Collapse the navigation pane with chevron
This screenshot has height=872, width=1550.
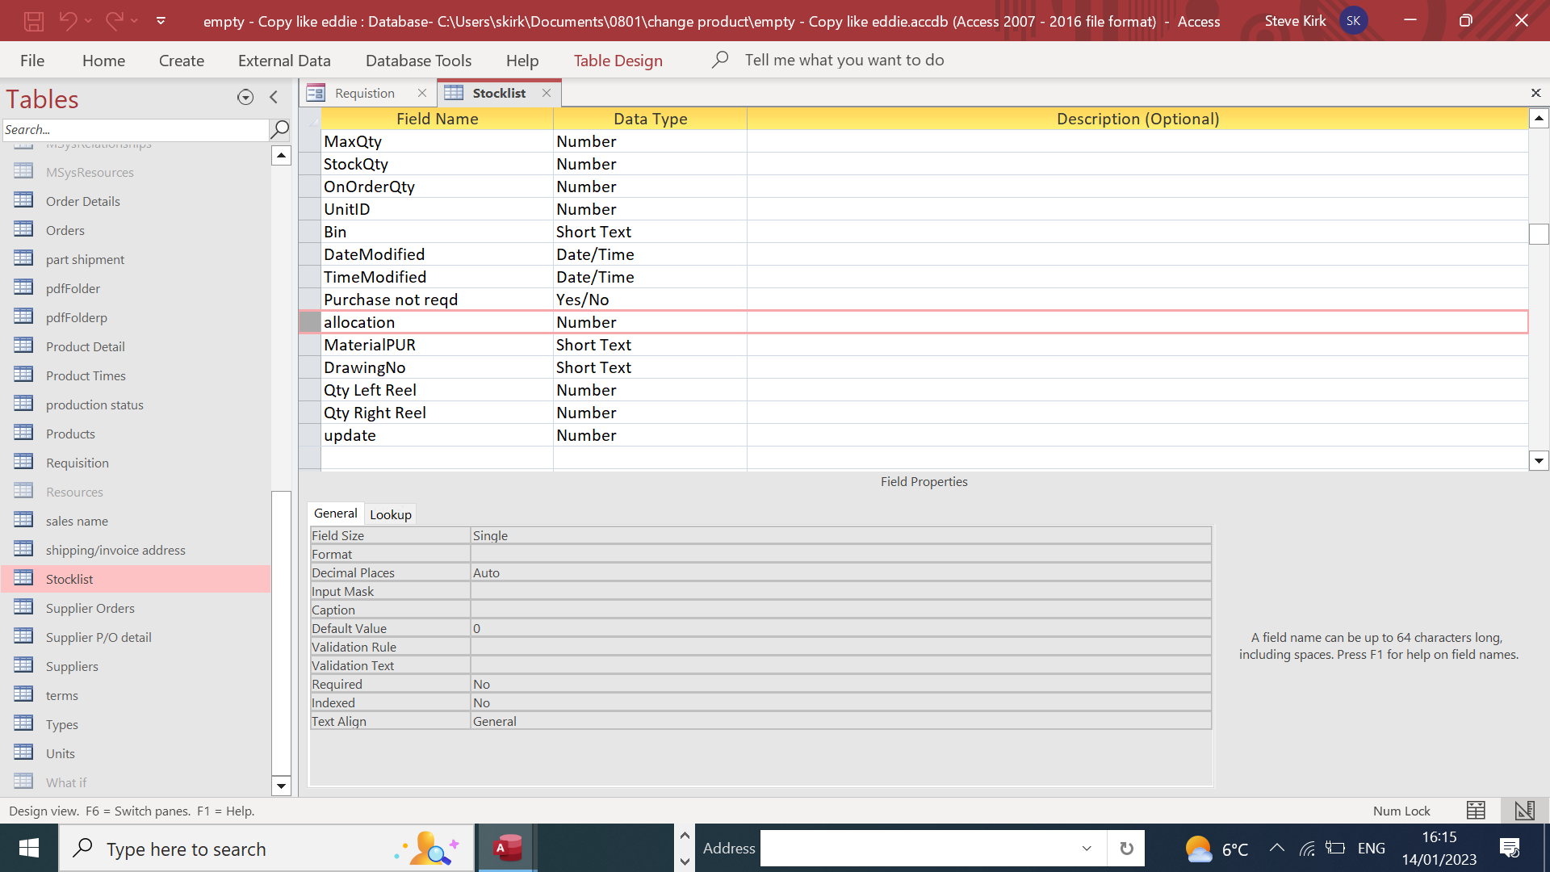274,98
